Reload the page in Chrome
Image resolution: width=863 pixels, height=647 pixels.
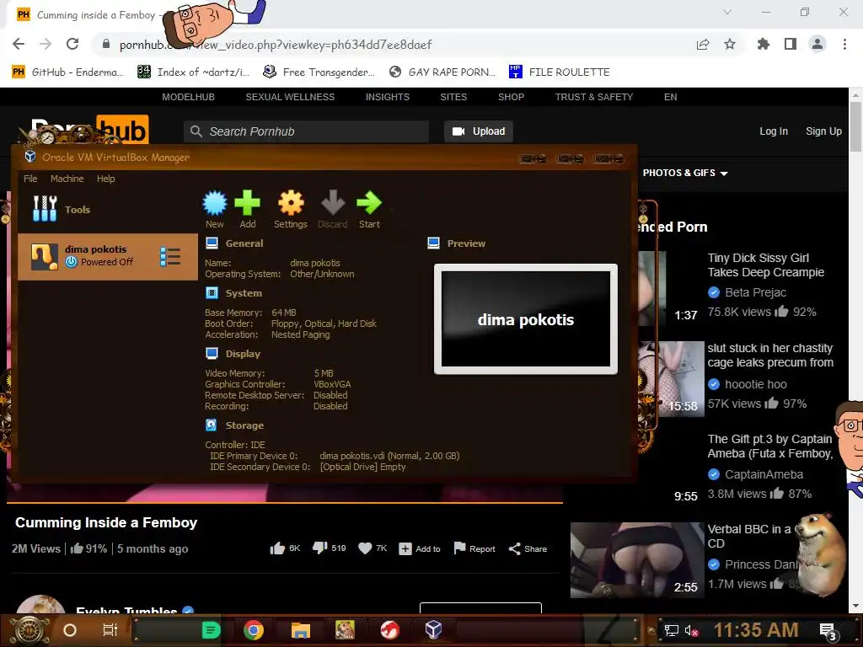[72, 44]
